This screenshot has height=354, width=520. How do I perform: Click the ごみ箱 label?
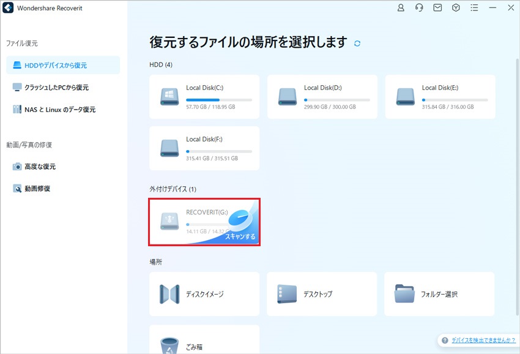pos(195,347)
